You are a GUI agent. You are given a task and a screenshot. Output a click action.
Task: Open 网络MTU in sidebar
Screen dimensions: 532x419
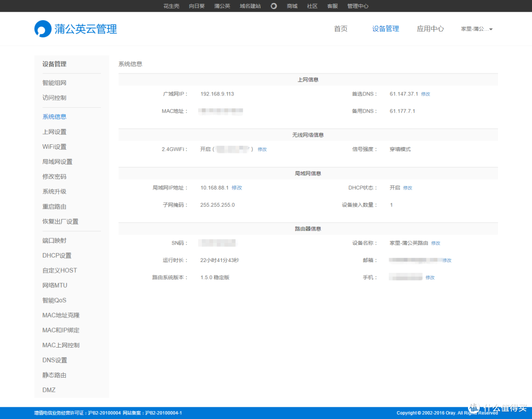point(55,286)
